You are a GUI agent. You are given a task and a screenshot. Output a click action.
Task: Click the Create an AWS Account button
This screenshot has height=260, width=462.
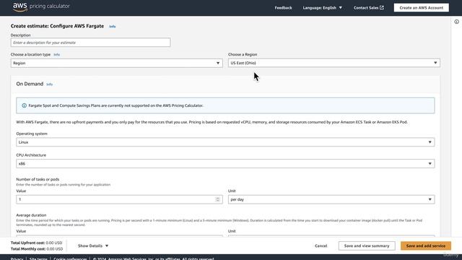pos(422,8)
